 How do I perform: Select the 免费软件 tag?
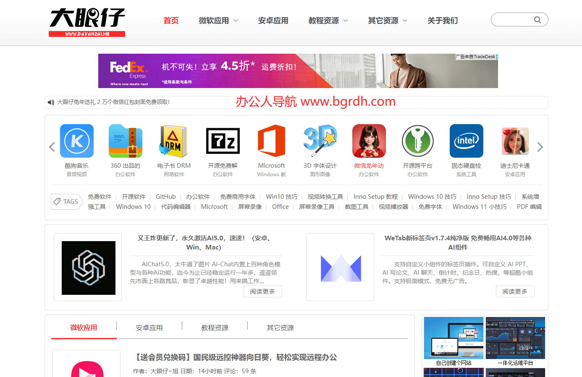click(x=100, y=197)
